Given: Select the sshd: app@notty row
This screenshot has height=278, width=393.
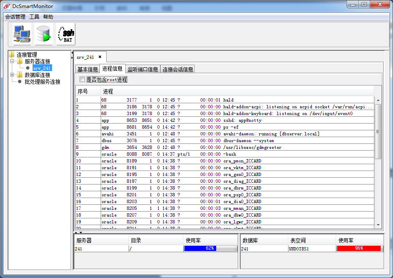Looking at the screenshot, I should 225,120.
